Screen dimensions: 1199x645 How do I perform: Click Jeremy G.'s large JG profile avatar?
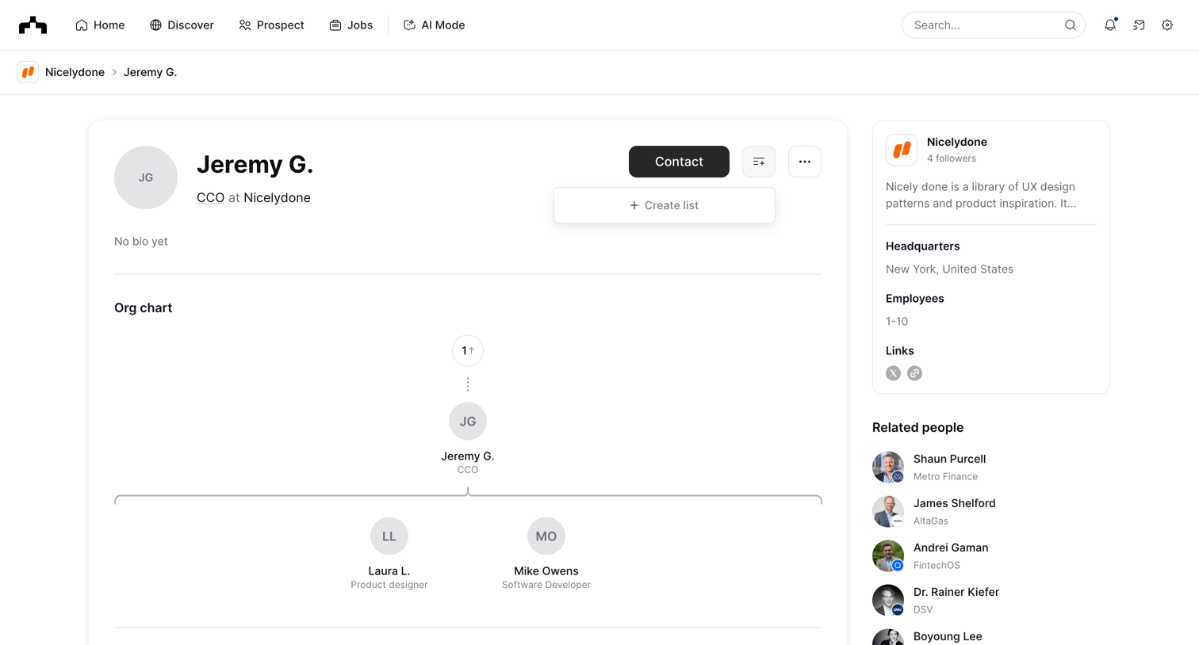(x=146, y=177)
